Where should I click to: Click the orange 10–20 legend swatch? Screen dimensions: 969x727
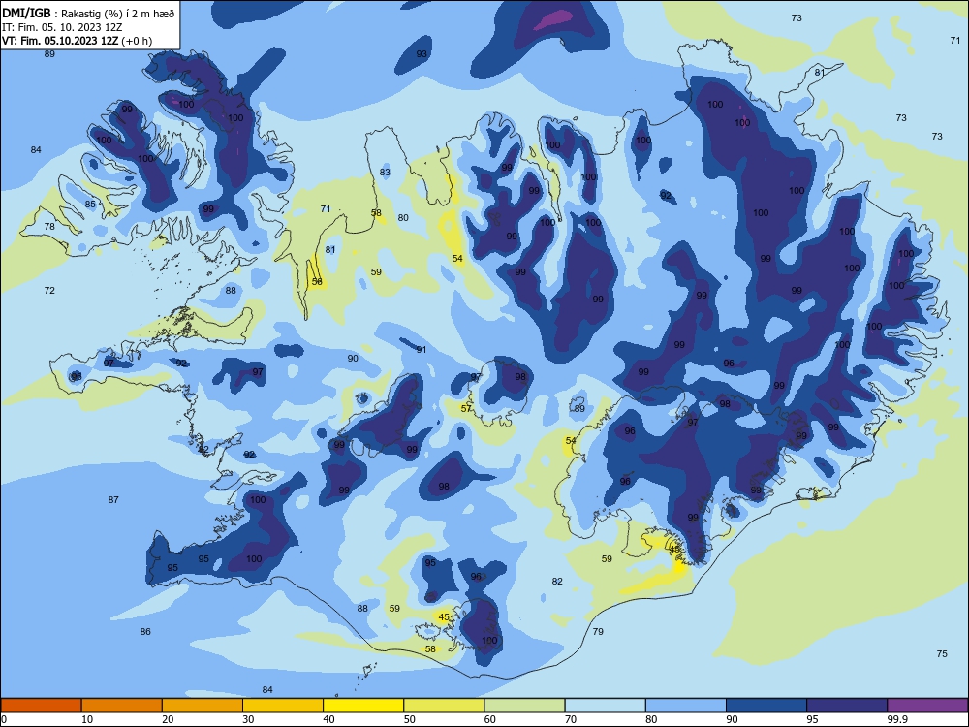[x=122, y=706]
